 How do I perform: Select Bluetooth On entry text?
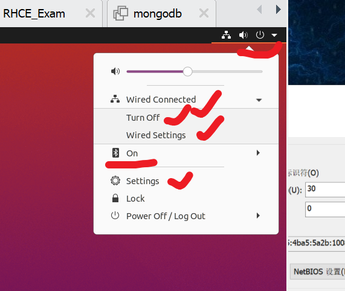(132, 153)
